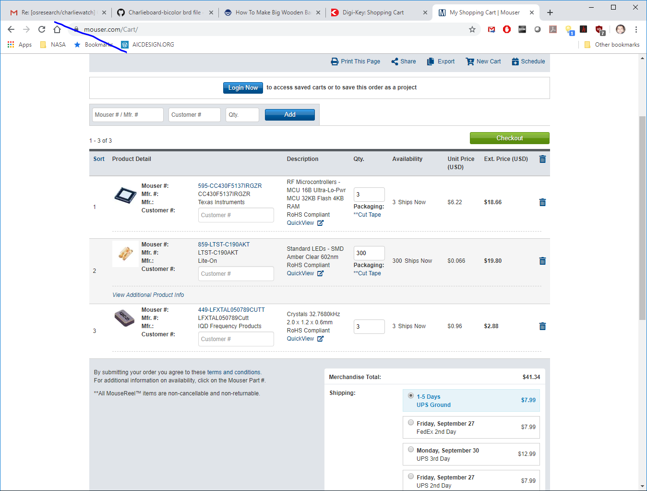Screen dimensions: 647x491
Task: Open QuickView icon for Crystals 32.7680kHz item
Action: [320, 339]
